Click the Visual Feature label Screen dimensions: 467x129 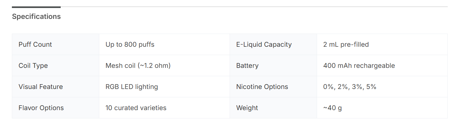tap(41, 87)
